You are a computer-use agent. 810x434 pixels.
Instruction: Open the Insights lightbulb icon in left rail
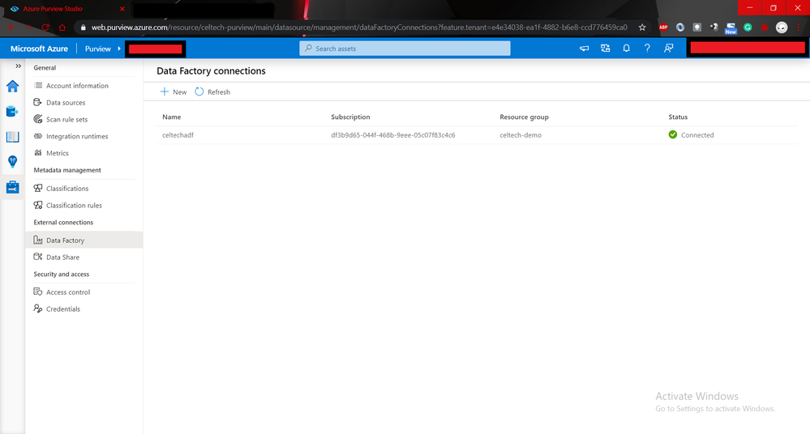[12, 161]
